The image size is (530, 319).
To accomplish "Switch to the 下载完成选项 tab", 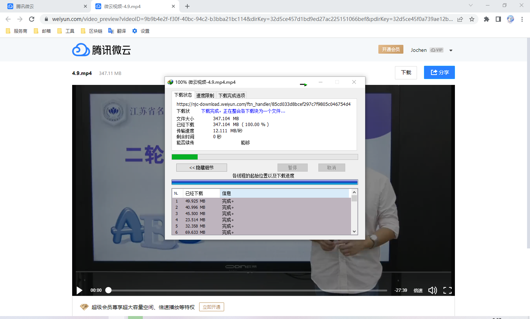I will coord(232,96).
